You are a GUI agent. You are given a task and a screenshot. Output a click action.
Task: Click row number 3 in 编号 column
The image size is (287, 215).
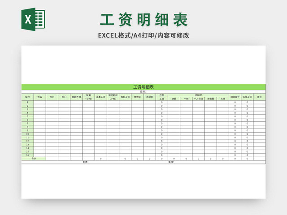(x=28, y=109)
